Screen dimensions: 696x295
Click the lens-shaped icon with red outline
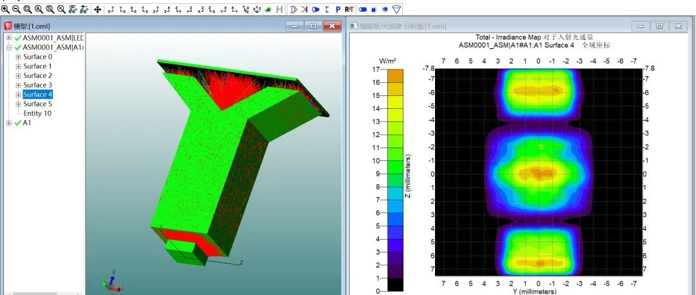tap(293, 10)
